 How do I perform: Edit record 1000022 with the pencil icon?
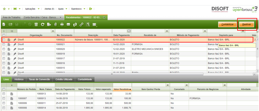[x=15, y=40]
